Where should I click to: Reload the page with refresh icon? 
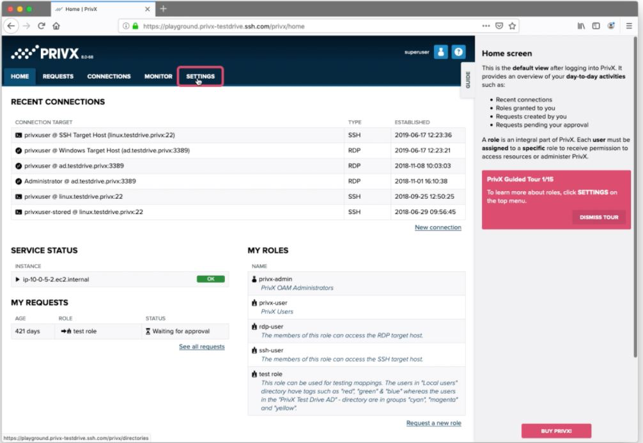coord(42,26)
